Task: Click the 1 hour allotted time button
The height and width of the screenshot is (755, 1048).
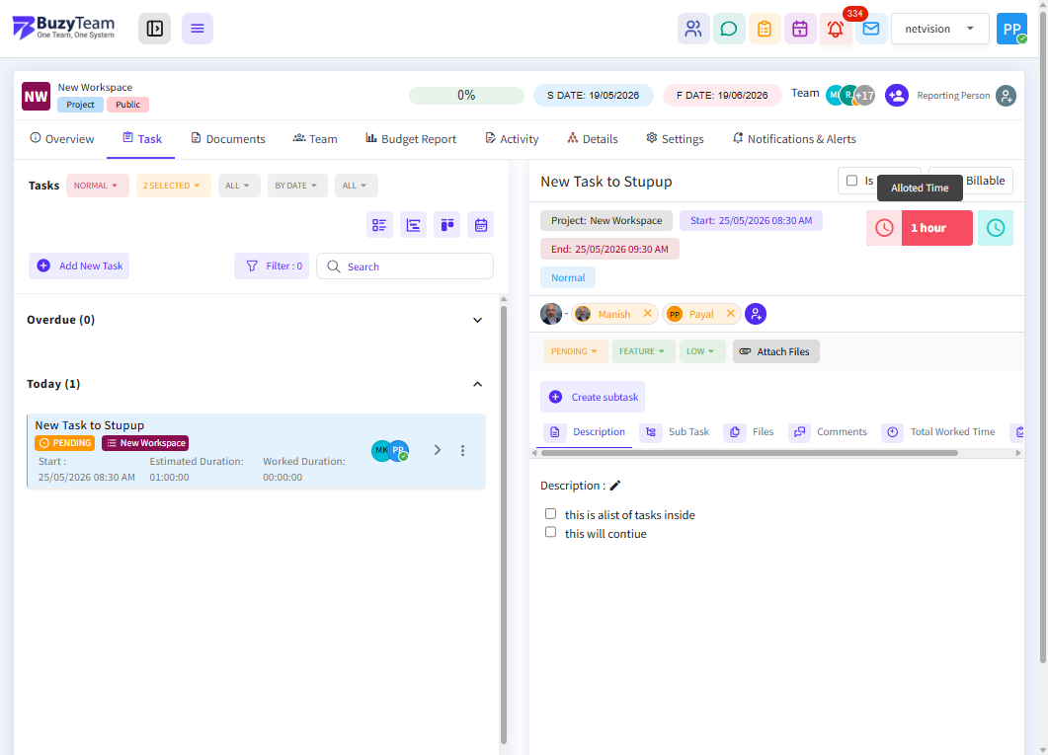Action: pos(937,228)
